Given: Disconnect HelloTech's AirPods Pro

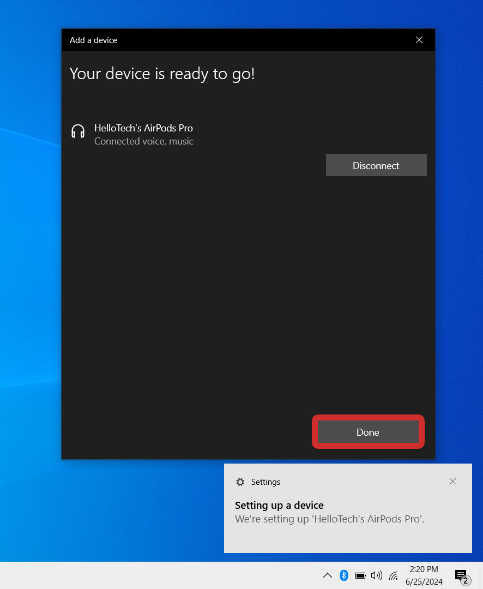Looking at the screenshot, I should tap(376, 165).
